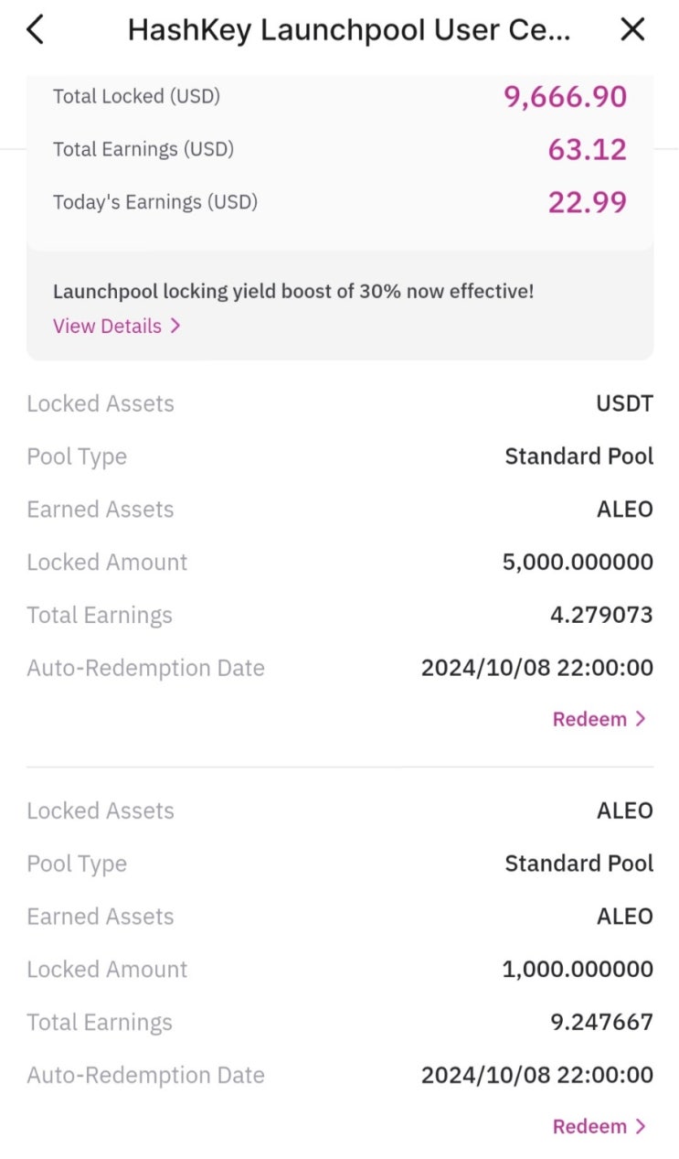679x1159 pixels.
Task: Click the Total Locked (USD) label
Action: (136, 96)
